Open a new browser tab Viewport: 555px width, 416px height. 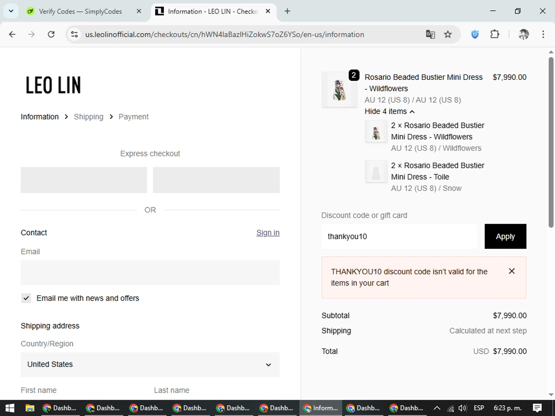click(287, 11)
